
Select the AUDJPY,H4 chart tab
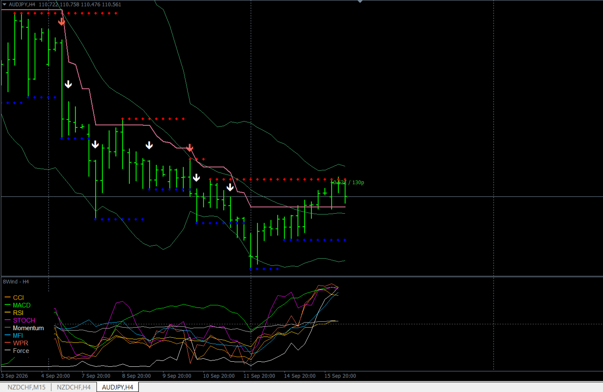coord(118,387)
